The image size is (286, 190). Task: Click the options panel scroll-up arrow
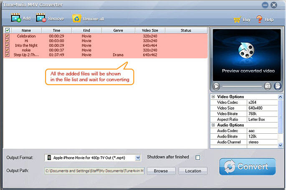pos(280,97)
